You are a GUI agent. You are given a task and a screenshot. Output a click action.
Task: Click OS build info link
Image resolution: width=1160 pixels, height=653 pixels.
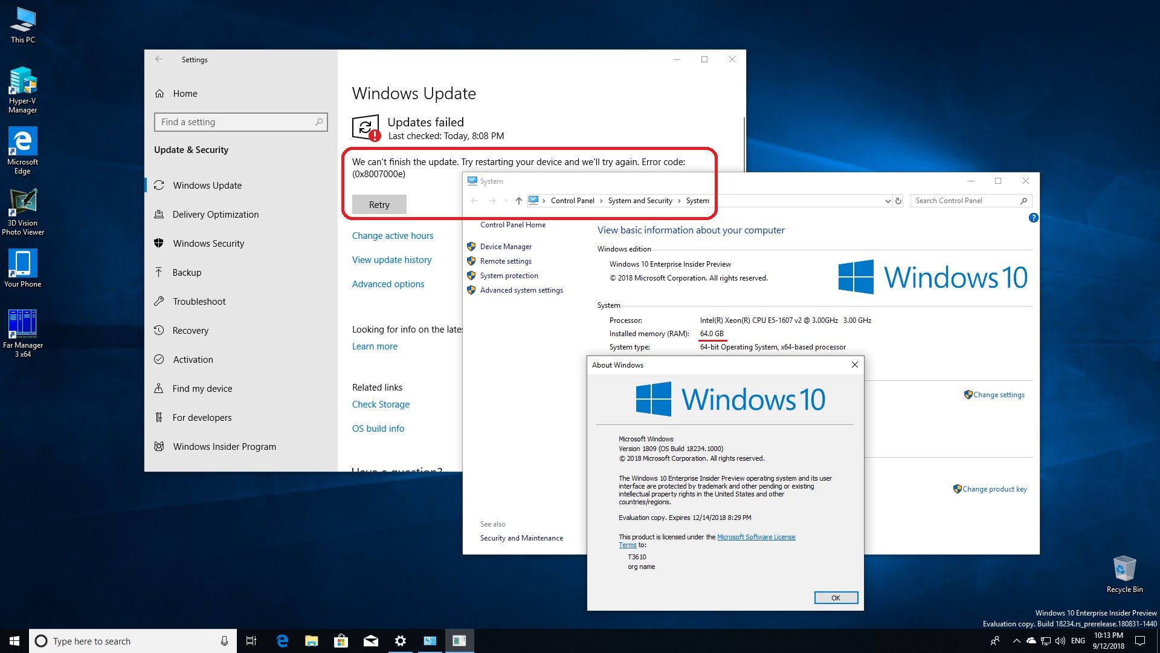click(378, 429)
